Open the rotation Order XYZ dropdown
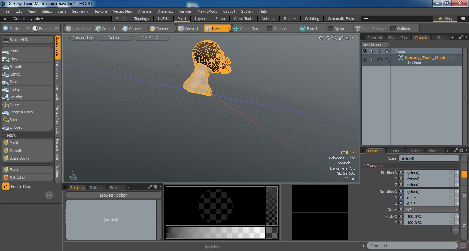Image resolution: width=469 pixels, height=251 pixels. [432, 210]
